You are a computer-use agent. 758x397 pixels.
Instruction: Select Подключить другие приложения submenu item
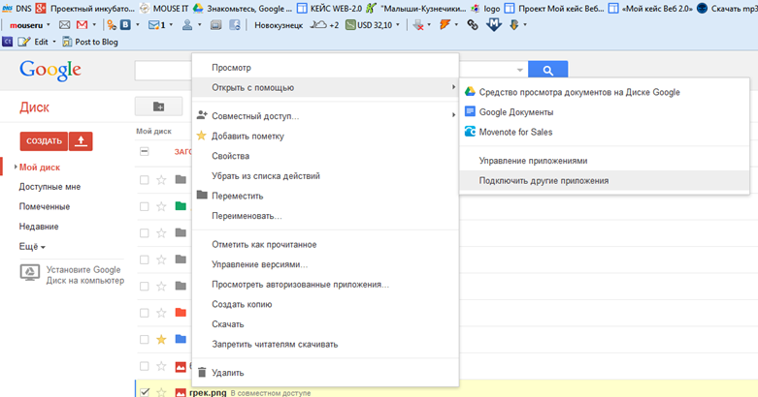(605, 180)
